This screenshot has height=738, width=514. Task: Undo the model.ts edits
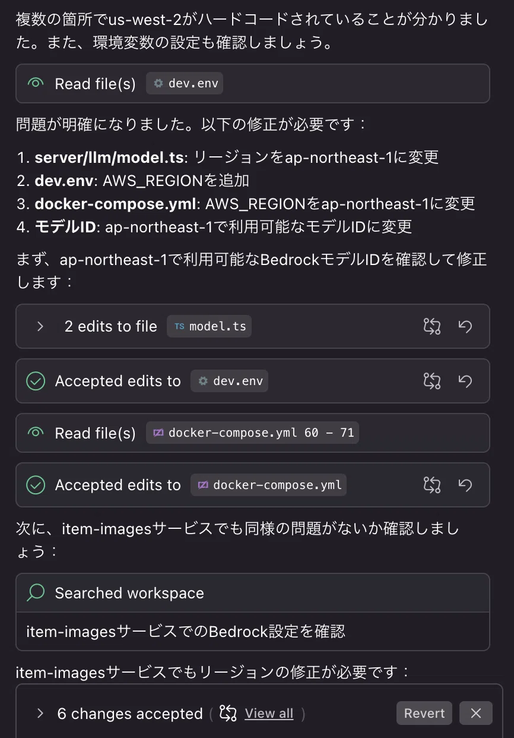pyautogui.click(x=465, y=326)
